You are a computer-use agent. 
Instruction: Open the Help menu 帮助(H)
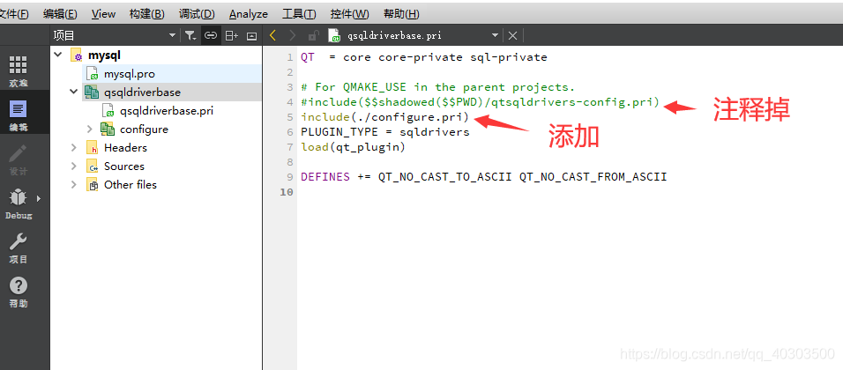pyautogui.click(x=401, y=14)
